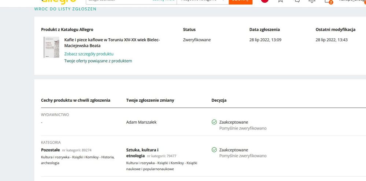Click the WYDAWNICTWO row label
This screenshot has height=181, width=366.
(55, 115)
